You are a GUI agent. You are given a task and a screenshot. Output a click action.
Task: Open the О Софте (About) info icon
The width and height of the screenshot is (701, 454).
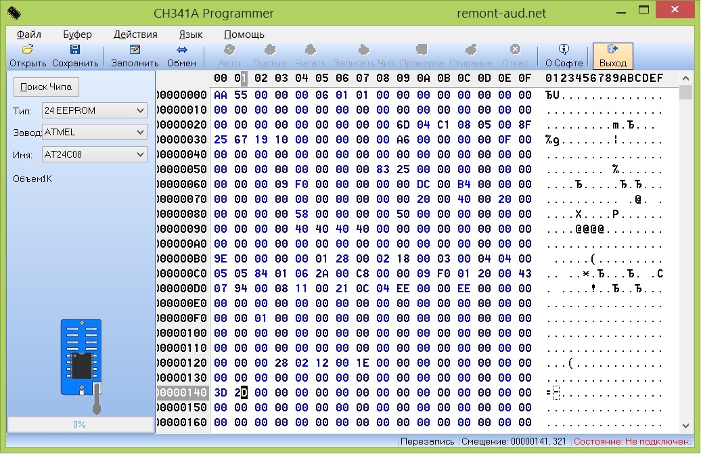tap(564, 50)
